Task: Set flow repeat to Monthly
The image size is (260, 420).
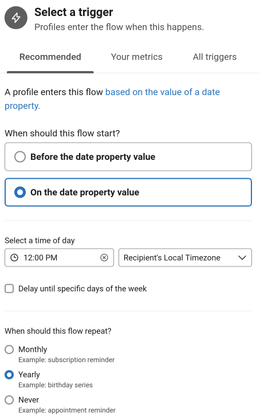Action: [x=9, y=350]
